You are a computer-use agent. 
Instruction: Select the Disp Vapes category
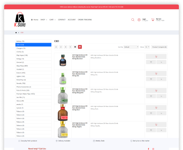point(33,55)
